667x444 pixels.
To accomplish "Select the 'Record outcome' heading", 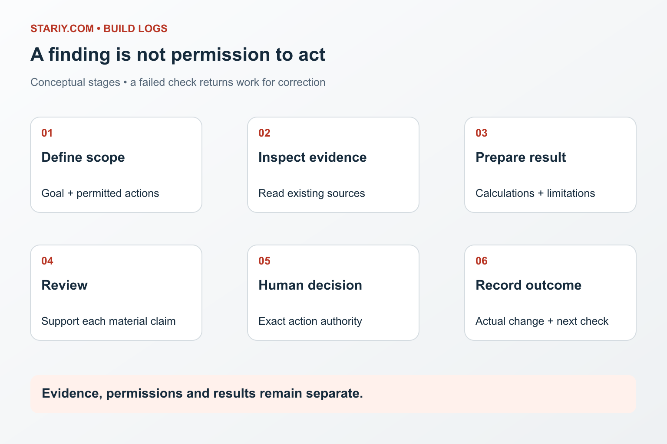I will [x=528, y=285].
